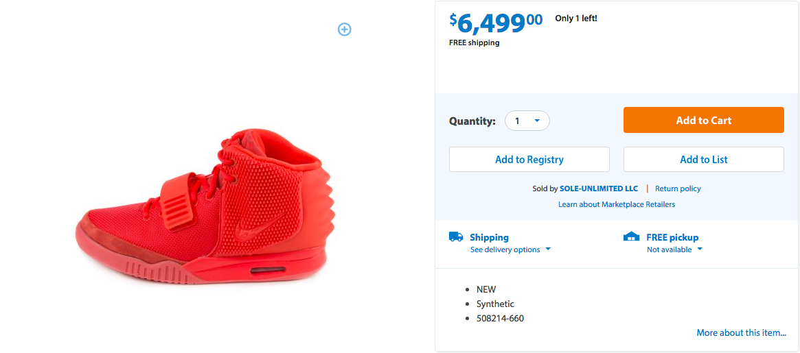800x353 pixels.
Task: Click the shipping truck icon
Action: tap(456, 236)
